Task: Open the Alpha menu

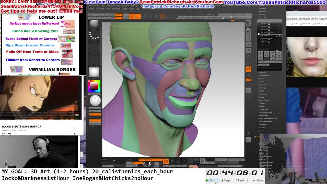Action: tap(90, 6)
